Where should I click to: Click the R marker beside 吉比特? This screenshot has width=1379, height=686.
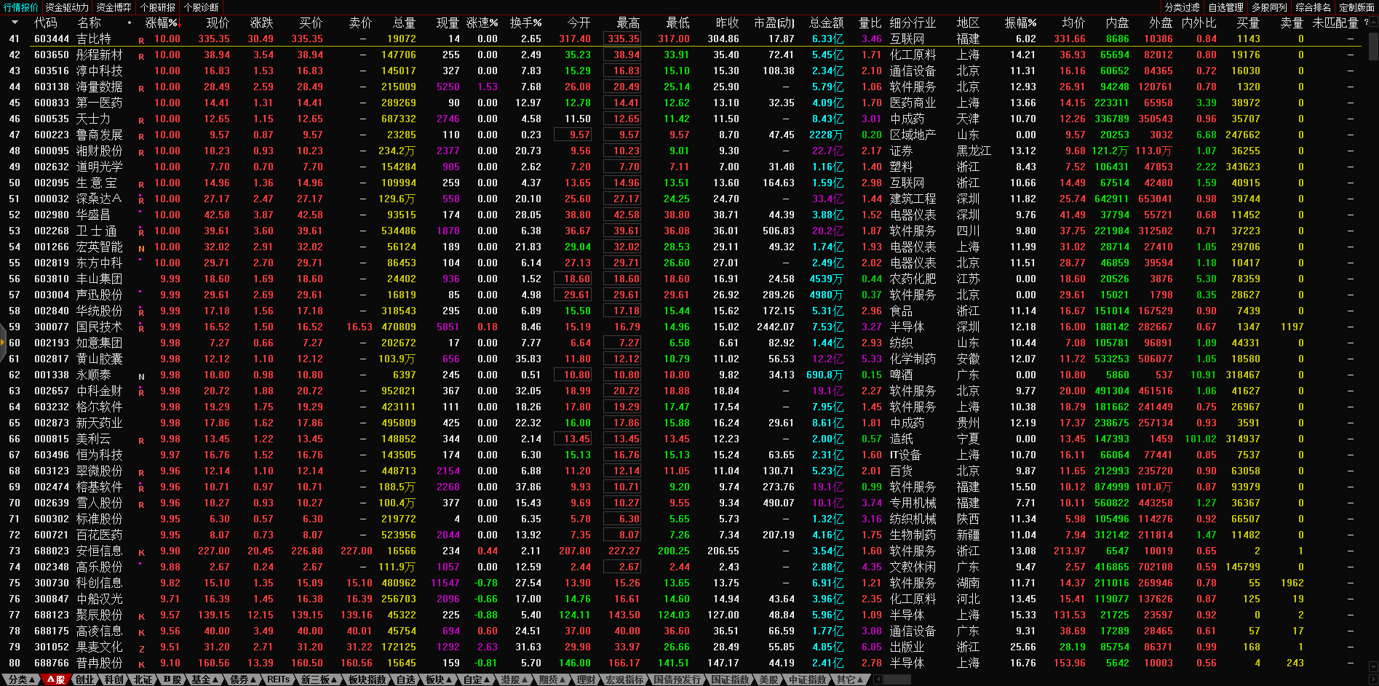click(141, 40)
